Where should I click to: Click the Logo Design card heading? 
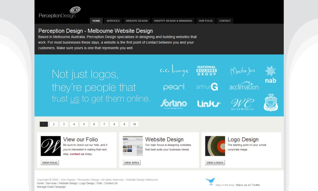pyautogui.click(x=243, y=139)
